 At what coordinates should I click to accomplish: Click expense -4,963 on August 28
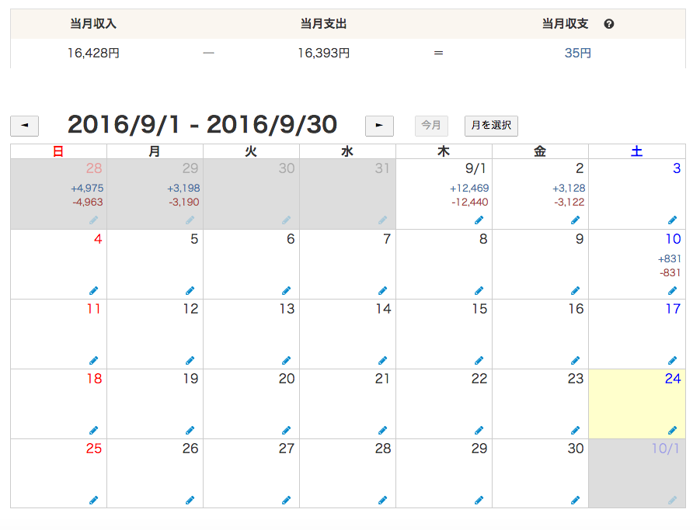(x=88, y=202)
